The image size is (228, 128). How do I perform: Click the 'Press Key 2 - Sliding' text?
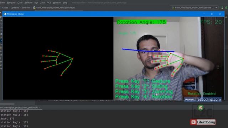tap(141, 86)
